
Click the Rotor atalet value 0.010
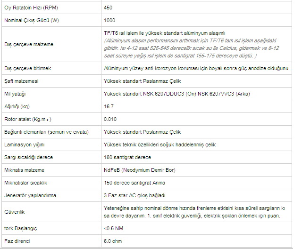point(110,119)
